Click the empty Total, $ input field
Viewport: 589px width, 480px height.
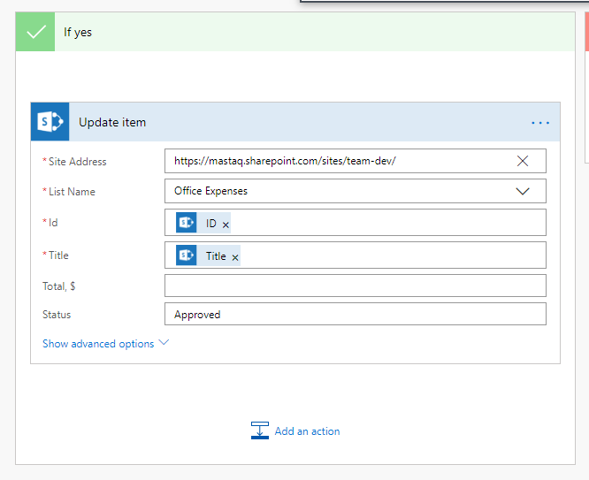[355, 286]
